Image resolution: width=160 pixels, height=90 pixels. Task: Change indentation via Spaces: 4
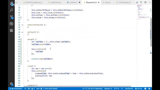coord(108,88)
